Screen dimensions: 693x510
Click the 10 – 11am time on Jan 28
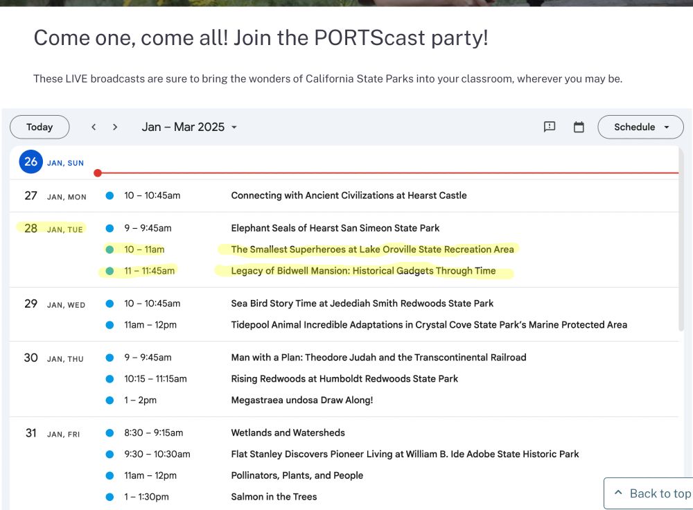144,249
